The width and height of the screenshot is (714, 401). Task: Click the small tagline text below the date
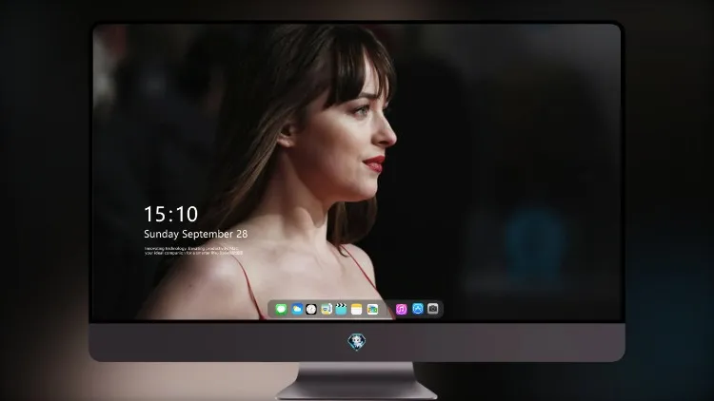tap(193, 251)
